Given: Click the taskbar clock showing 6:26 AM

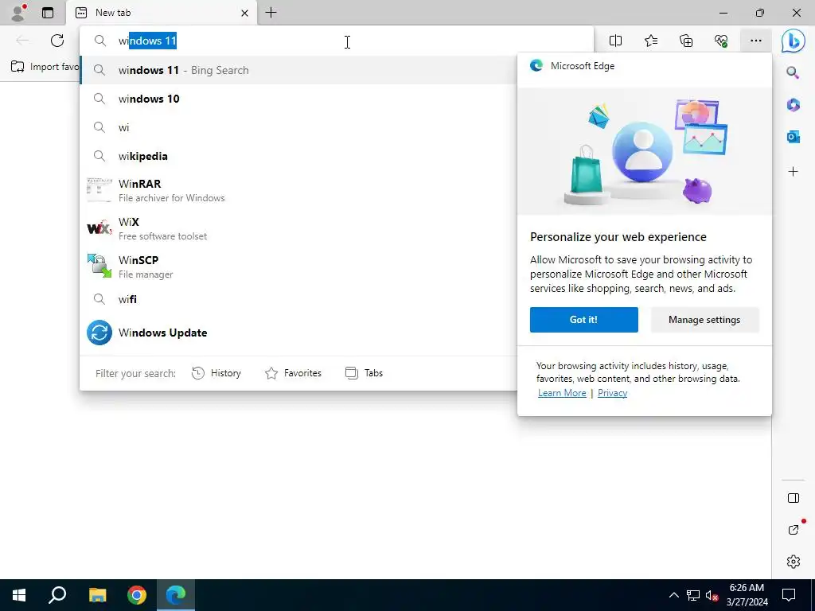Looking at the screenshot, I should (747, 595).
